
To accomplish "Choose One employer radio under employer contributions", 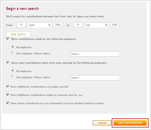I will point(13,53).
